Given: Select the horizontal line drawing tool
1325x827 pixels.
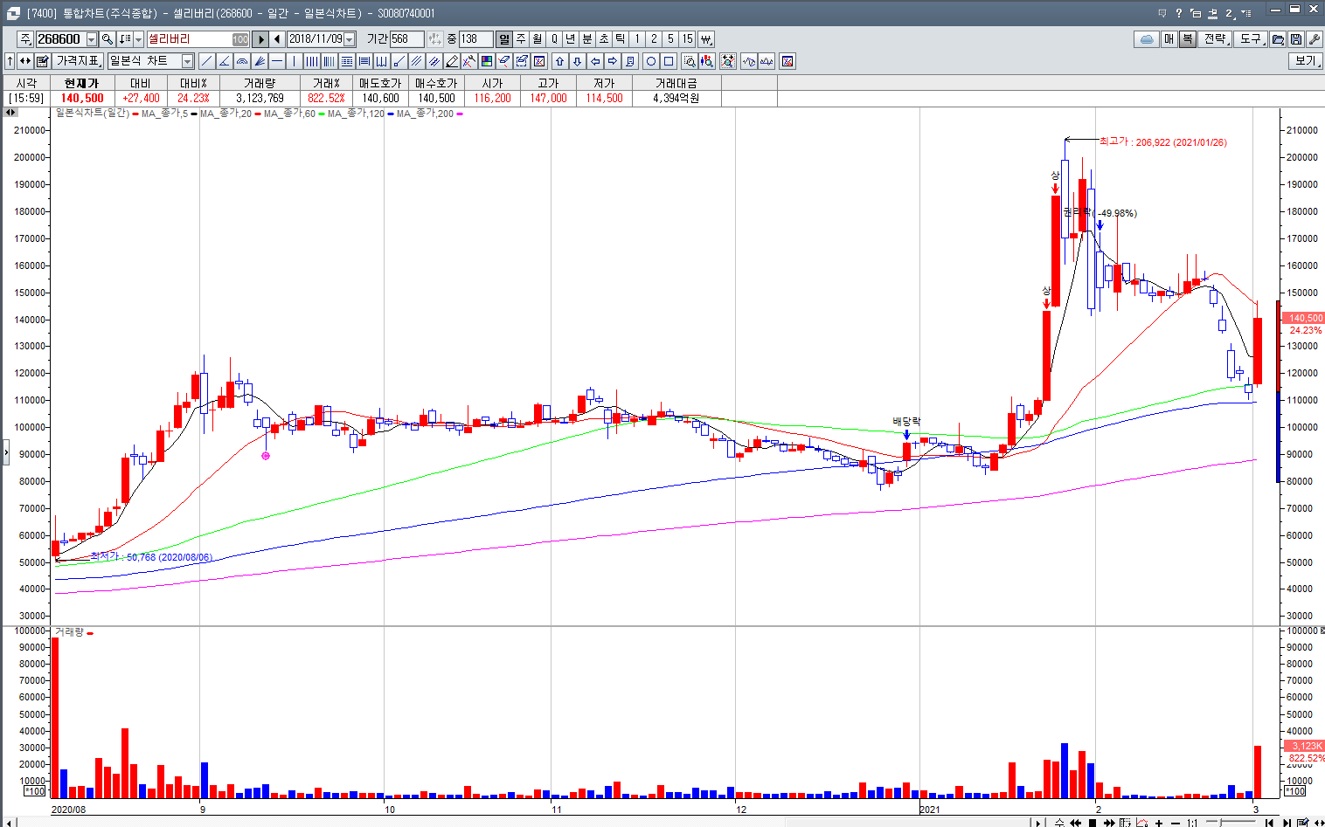Looking at the screenshot, I should pyautogui.click(x=277, y=61).
